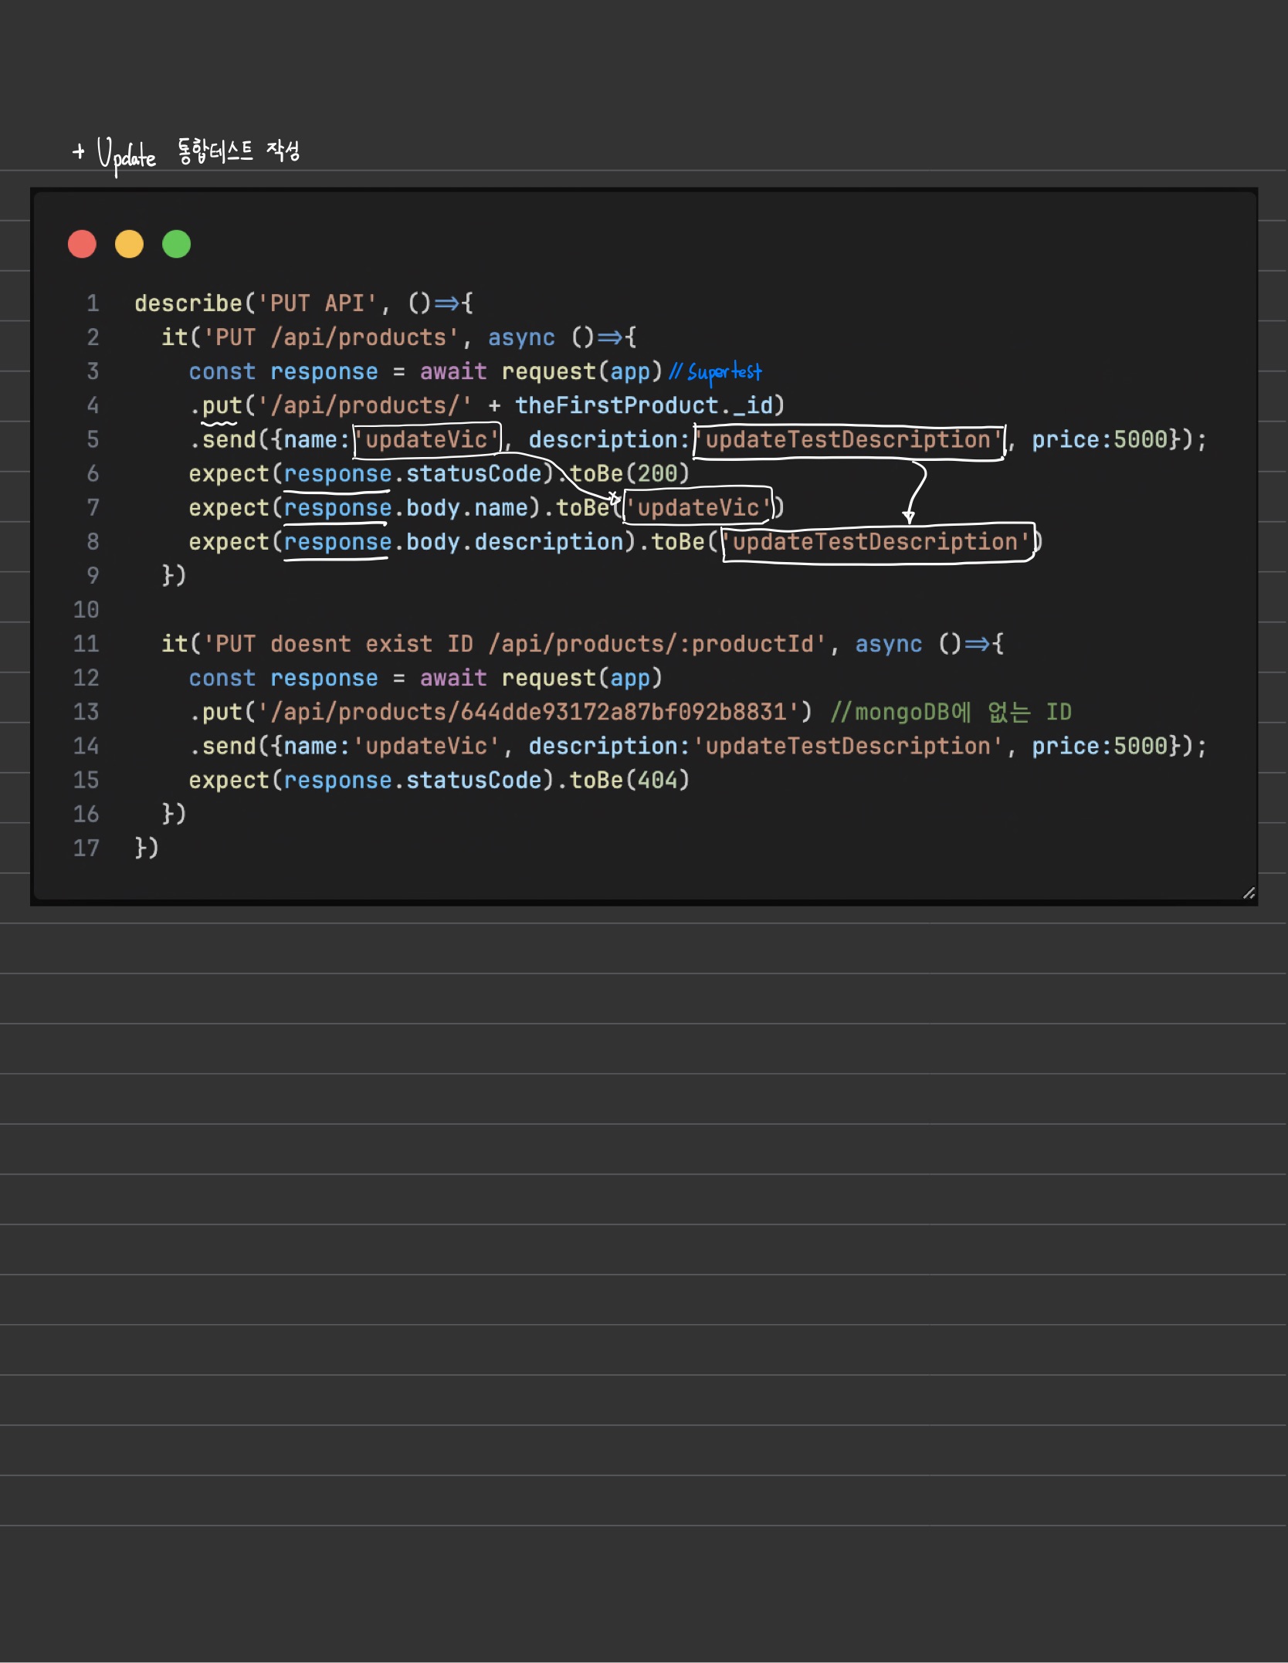The width and height of the screenshot is (1288, 1663).
Task: Click the handwritten '// Supertest' comment
Action: pyautogui.click(x=715, y=372)
